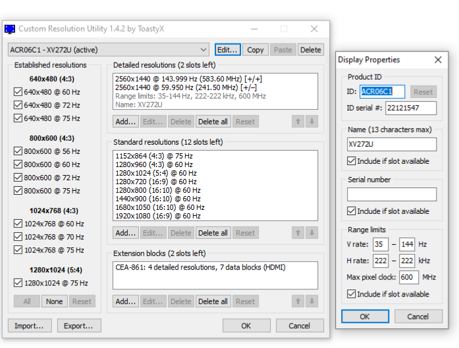
Task: Click the down arrow in Detailed resolutions
Action: 311,121
